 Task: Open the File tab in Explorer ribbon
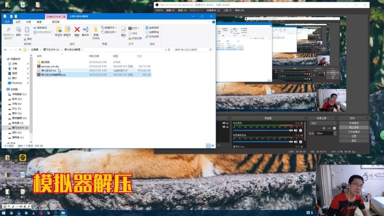(7, 22)
